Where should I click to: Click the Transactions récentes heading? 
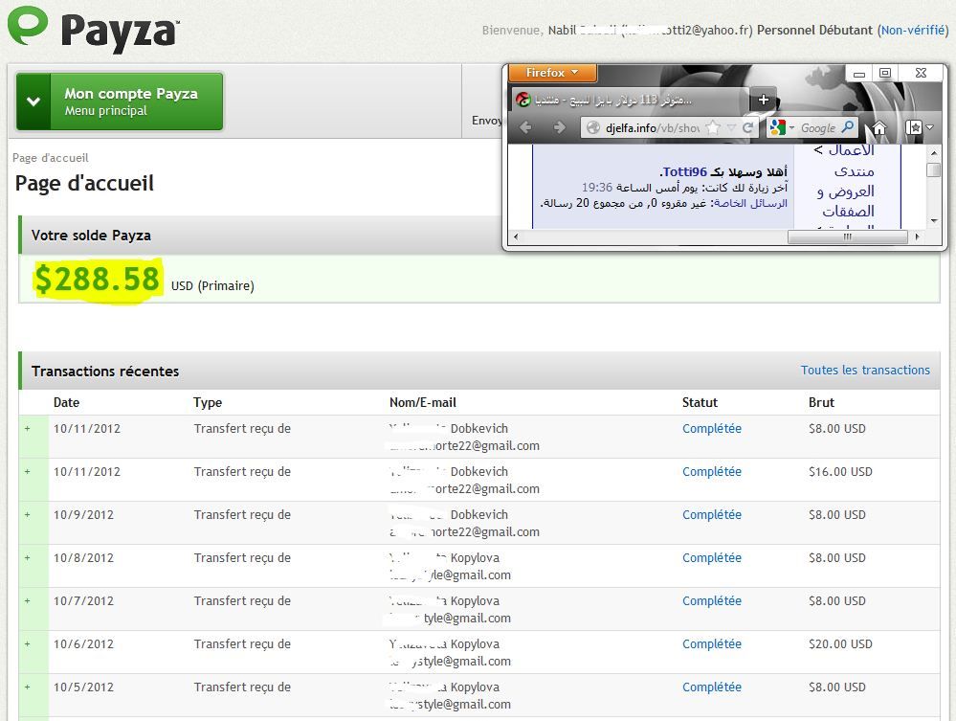coord(105,372)
